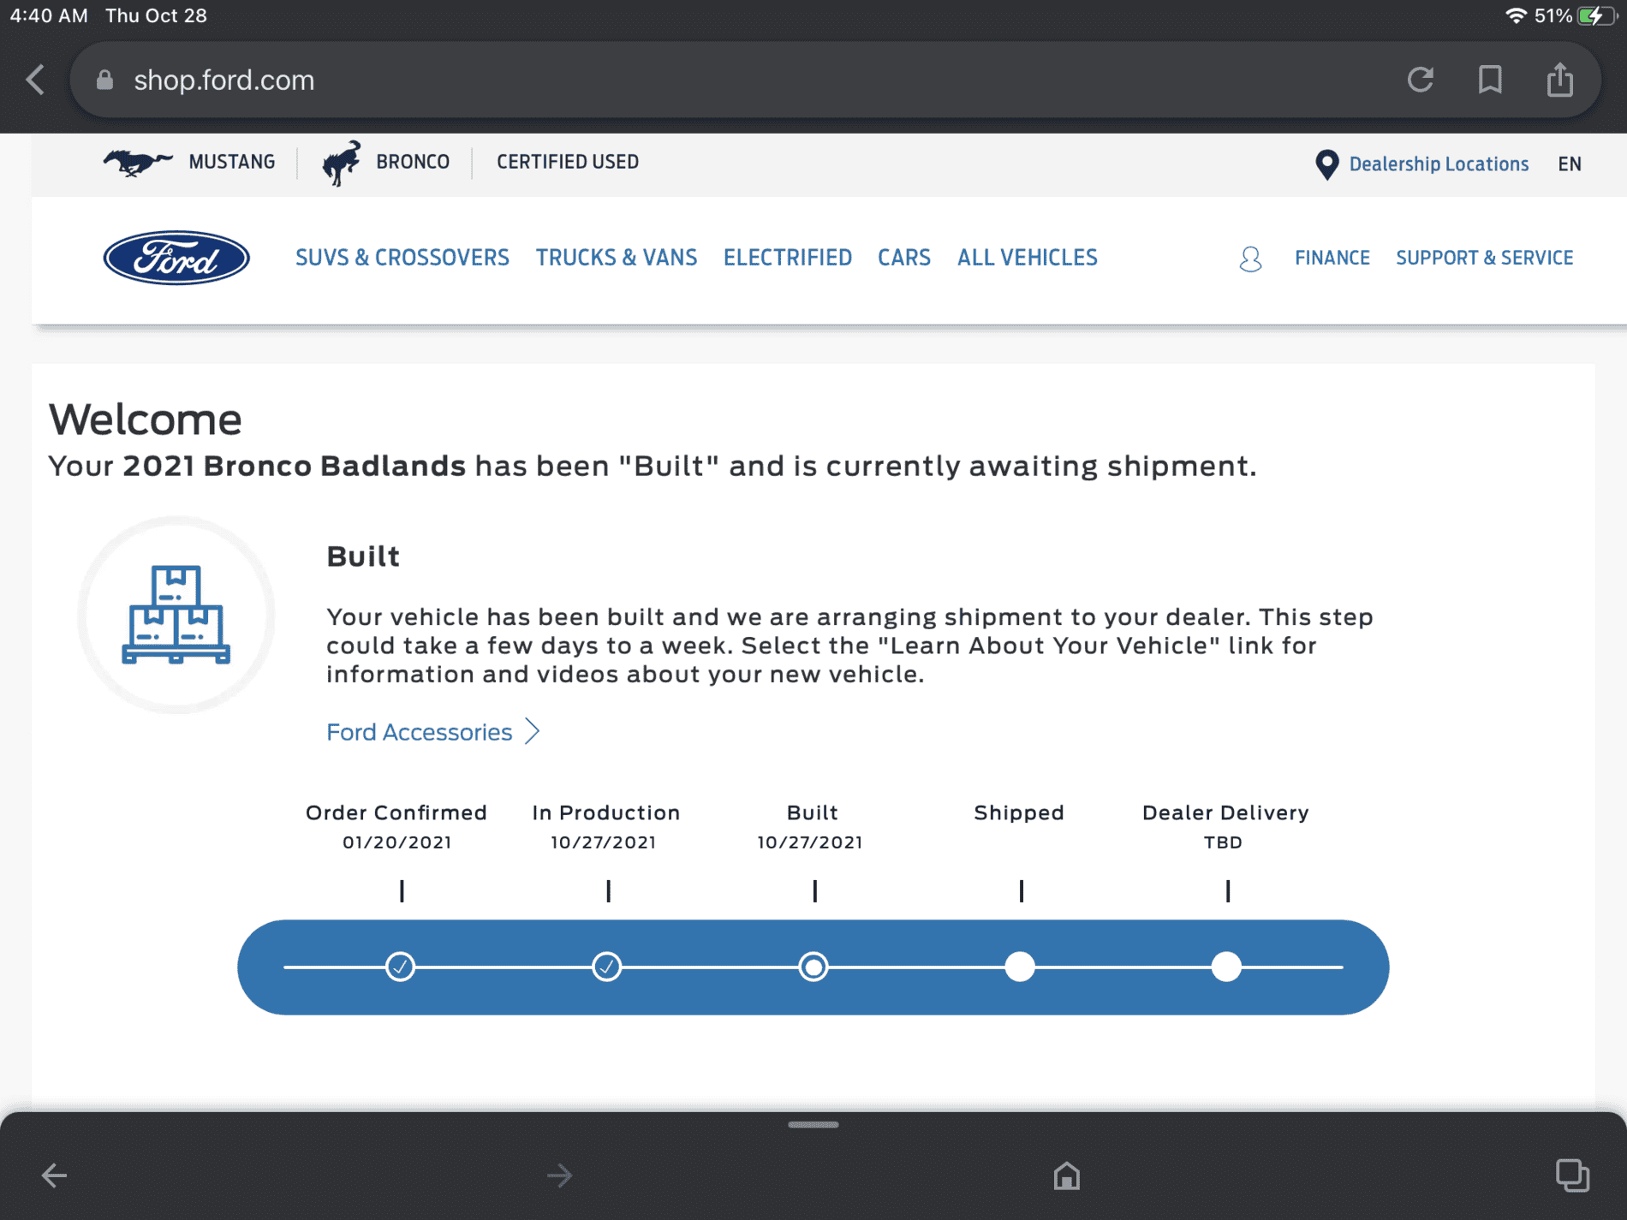Bookmark this page using the bookmark icon
This screenshot has height=1220, width=1627.
tap(1490, 80)
